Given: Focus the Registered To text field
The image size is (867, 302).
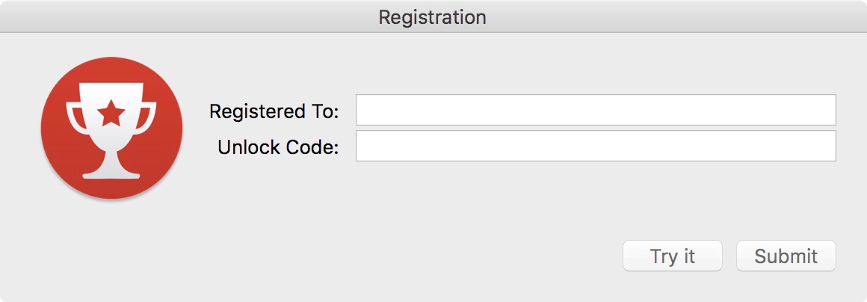Looking at the screenshot, I should tap(595, 110).
